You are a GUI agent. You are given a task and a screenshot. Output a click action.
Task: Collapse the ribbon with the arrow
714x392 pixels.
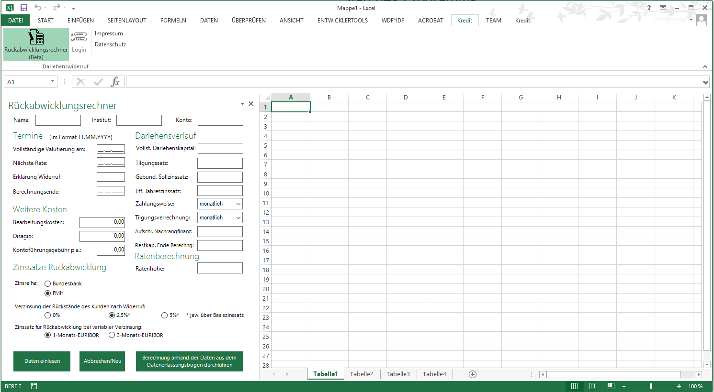coord(705,66)
